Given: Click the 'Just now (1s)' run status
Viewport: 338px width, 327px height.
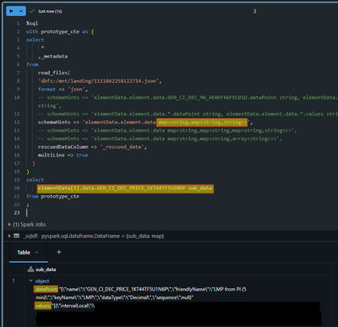Looking at the screenshot, I should 50,11.
